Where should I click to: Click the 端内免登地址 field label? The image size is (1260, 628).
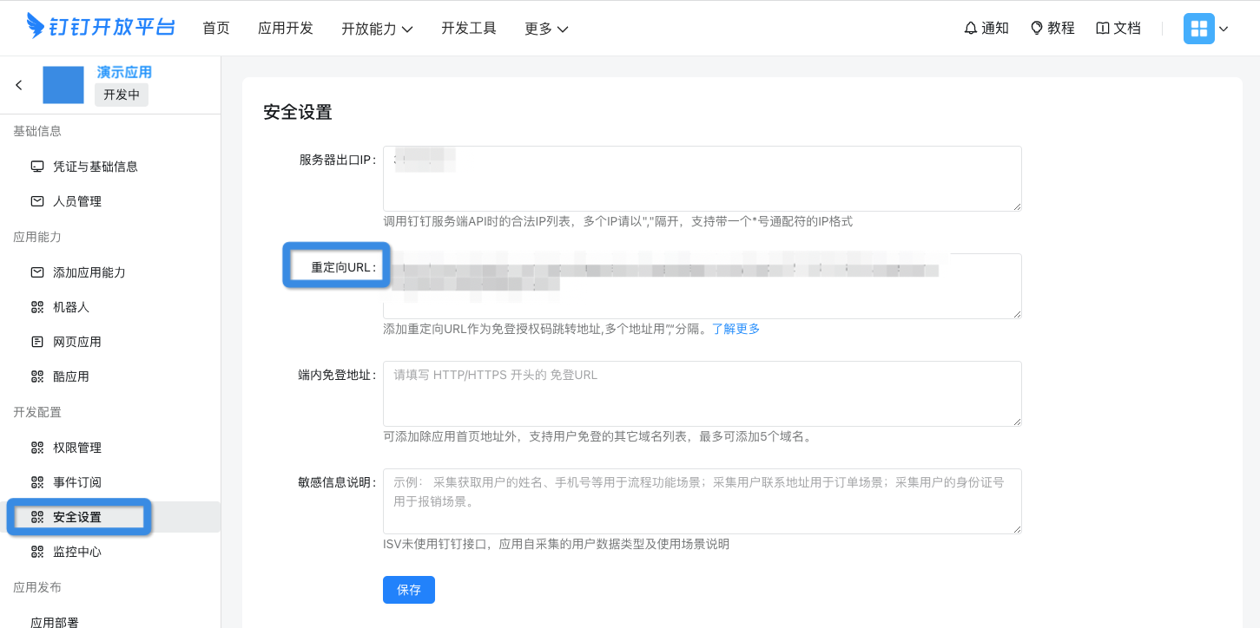337,375
